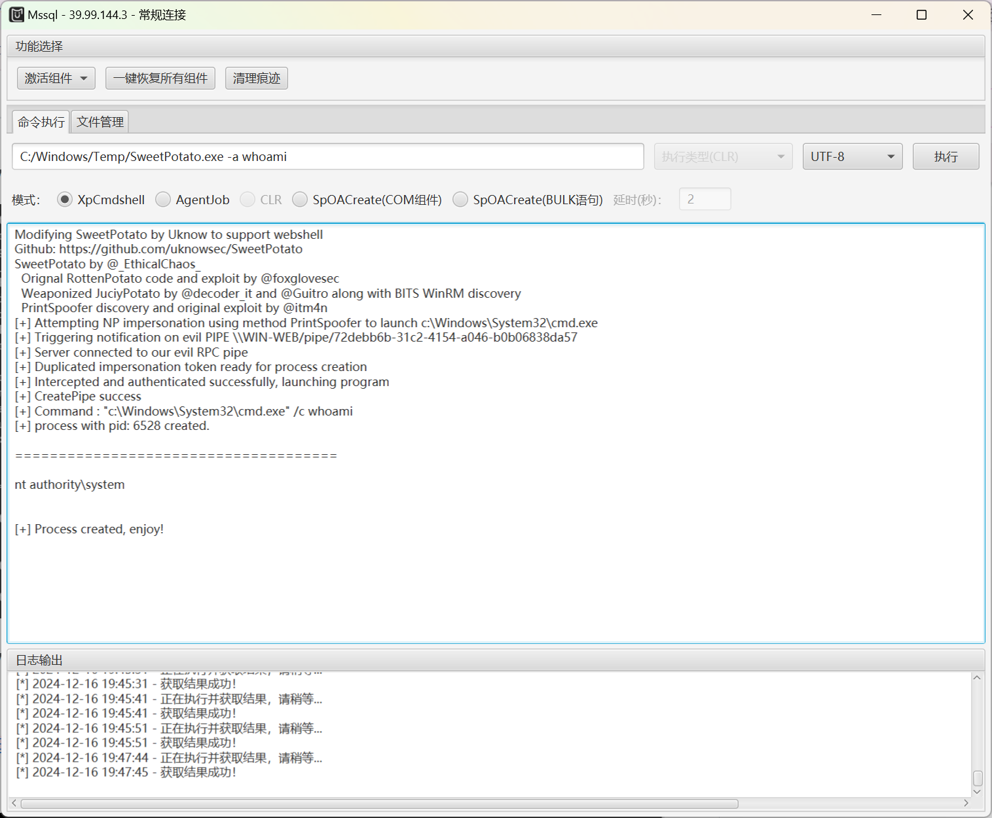This screenshot has height=818, width=992.
Task: Click the log horizontal scrollbar thumb
Action: coord(380,803)
